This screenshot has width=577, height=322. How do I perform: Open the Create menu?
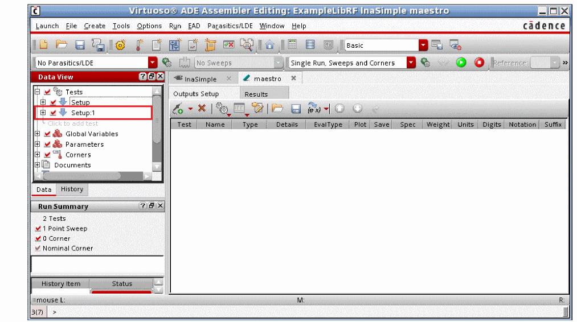[95, 26]
